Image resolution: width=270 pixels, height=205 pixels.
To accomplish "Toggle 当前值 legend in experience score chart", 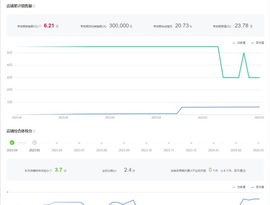I will pos(239,187).
